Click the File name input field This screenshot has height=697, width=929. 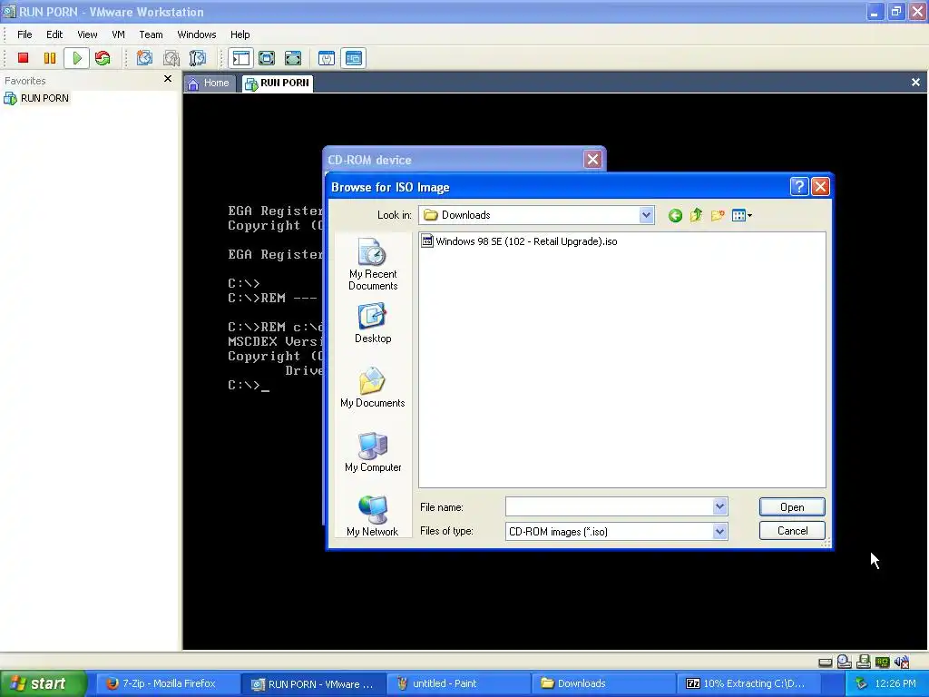(x=609, y=506)
